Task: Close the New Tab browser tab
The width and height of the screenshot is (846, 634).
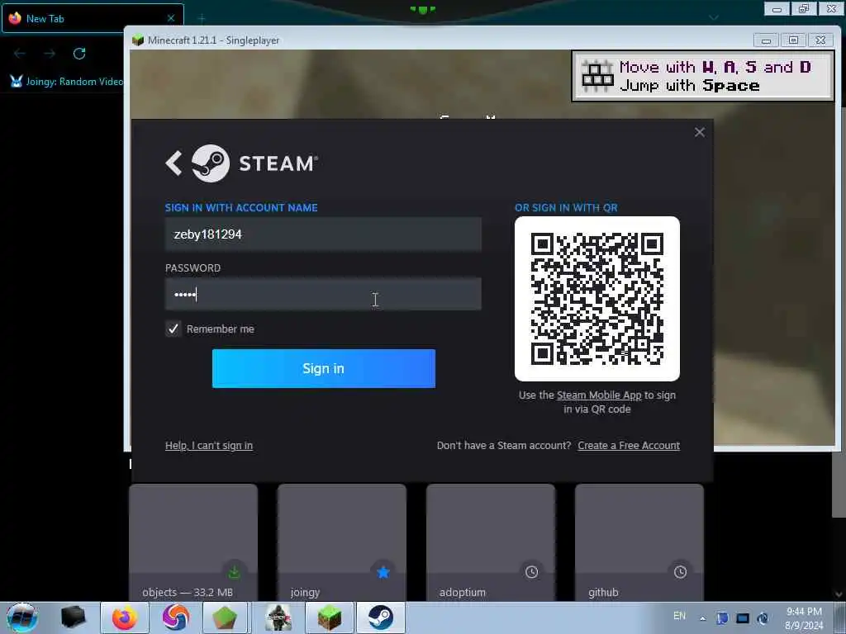Action: [171, 18]
